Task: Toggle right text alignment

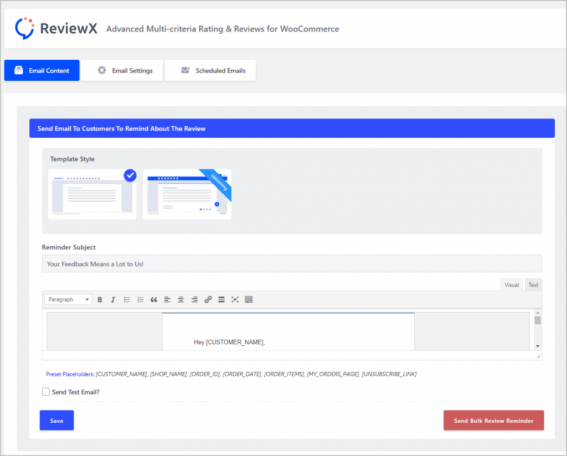Action: [194, 299]
